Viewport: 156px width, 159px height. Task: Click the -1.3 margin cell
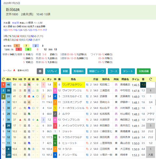click(x=143, y=85)
